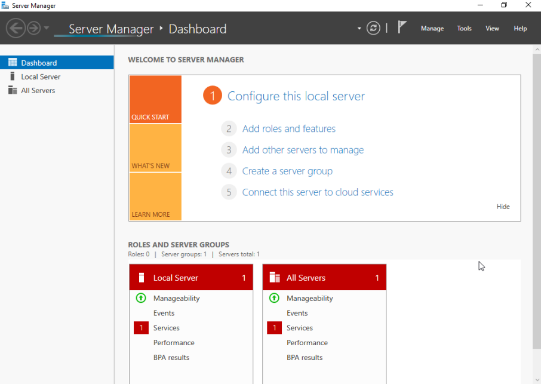The height and width of the screenshot is (384, 541).
Task: Open the Help menu
Action: (520, 28)
